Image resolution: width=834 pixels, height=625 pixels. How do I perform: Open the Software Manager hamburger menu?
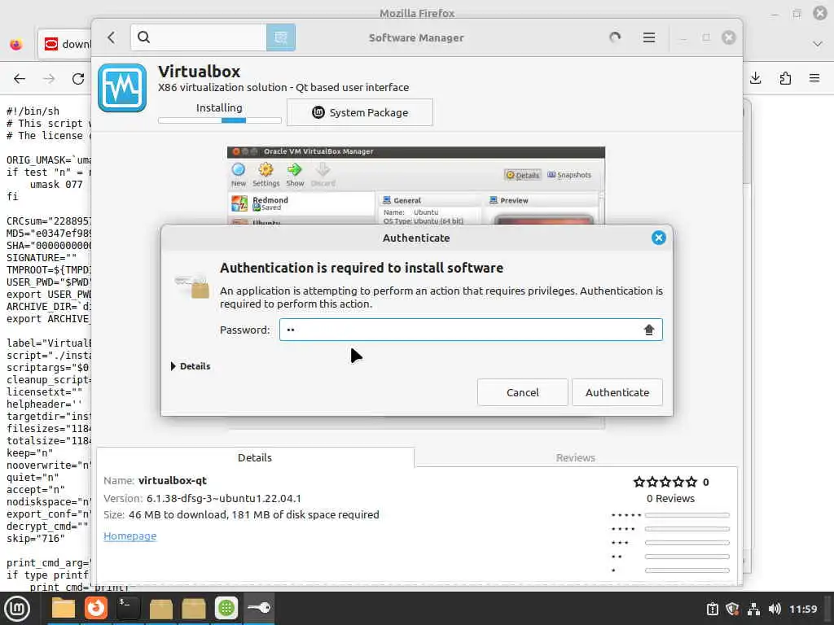649,37
